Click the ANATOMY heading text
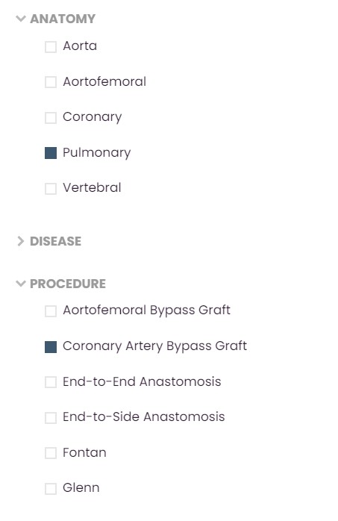Viewport: 338px width, 521px height. 63,19
